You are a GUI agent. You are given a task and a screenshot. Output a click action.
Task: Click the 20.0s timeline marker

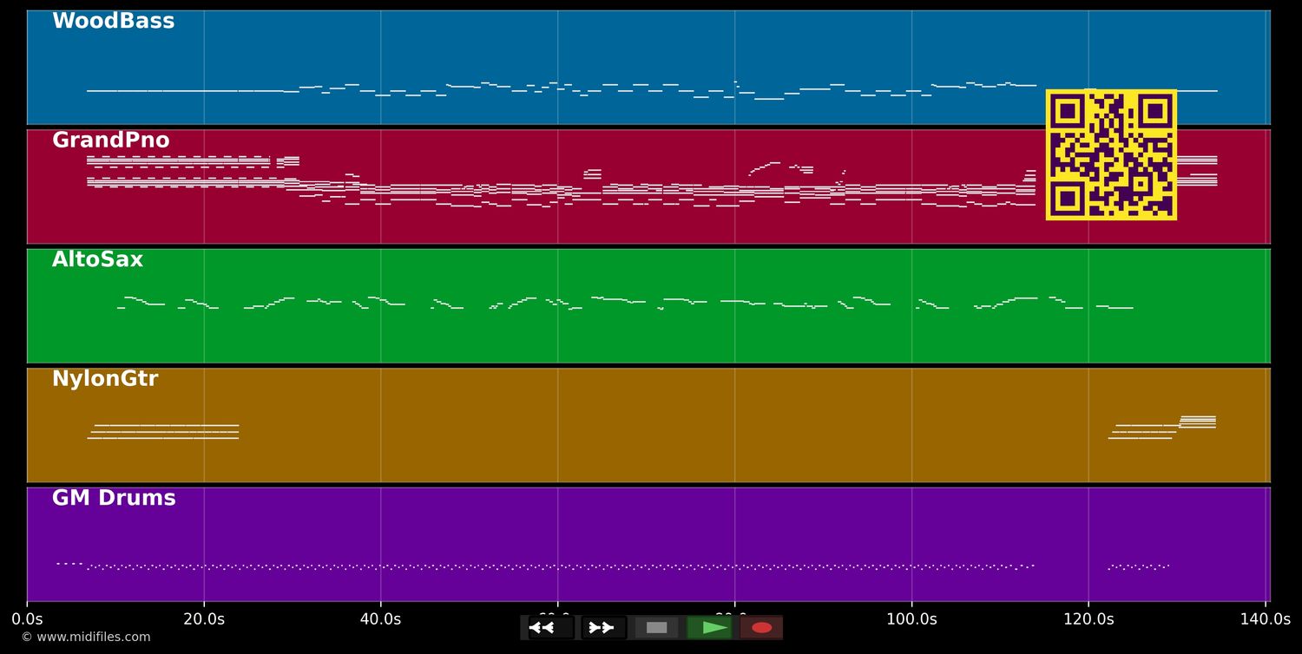click(x=204, y=619)
